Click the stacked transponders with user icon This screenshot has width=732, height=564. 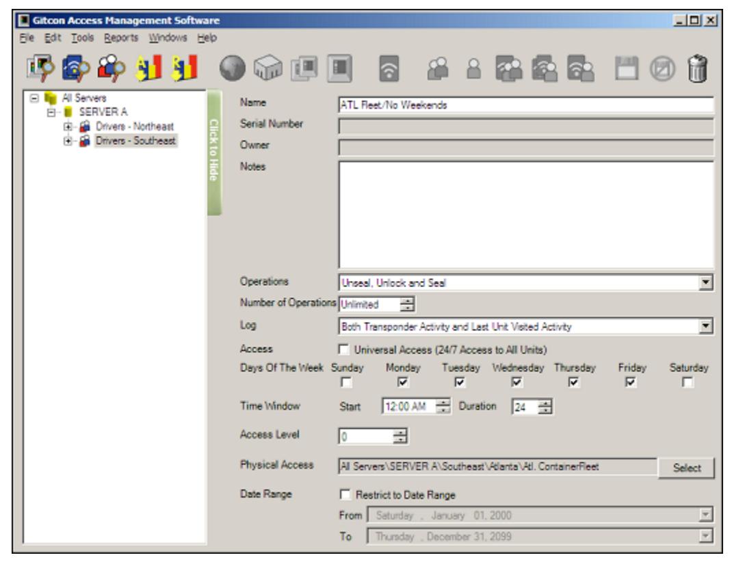point(545,68)
